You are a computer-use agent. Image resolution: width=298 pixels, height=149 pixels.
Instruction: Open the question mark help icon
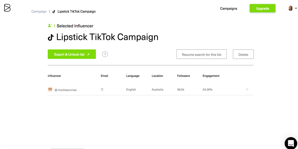coord(105,54)
